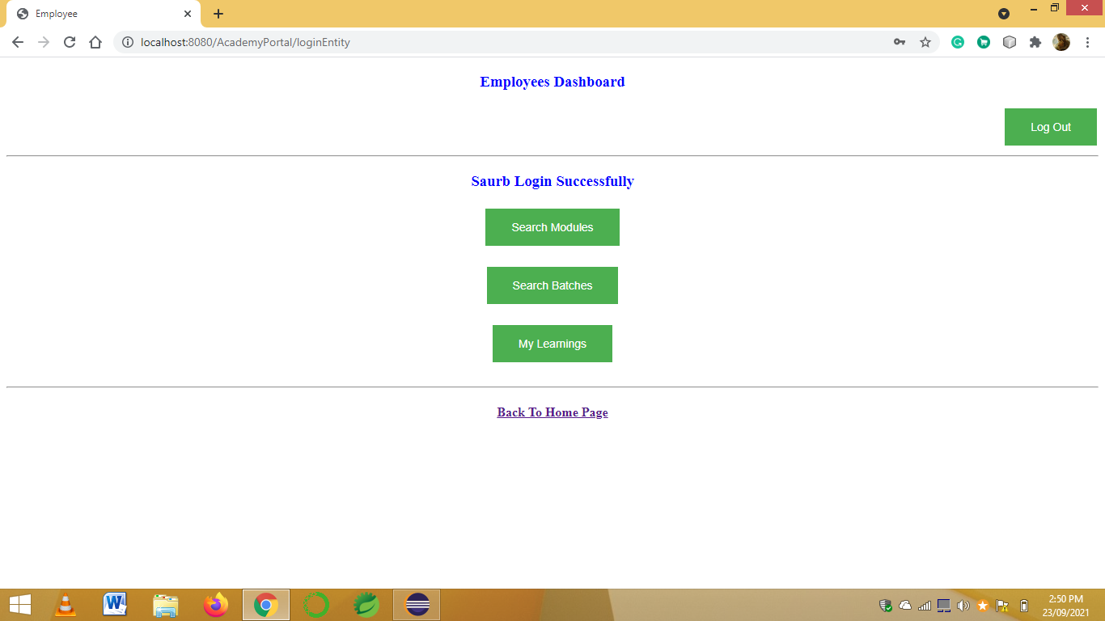Image resolution: width=1105 pixels, height=621 pixels.
Task: Open the tab search dropdown arrow
Action: [x=1004, y=13]
